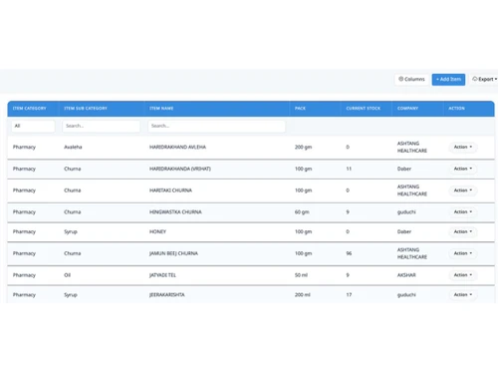This screenshot has height=374, width=498.
Task: Open the Item Category 'All' filter dropdown
Action: [33, 126]
